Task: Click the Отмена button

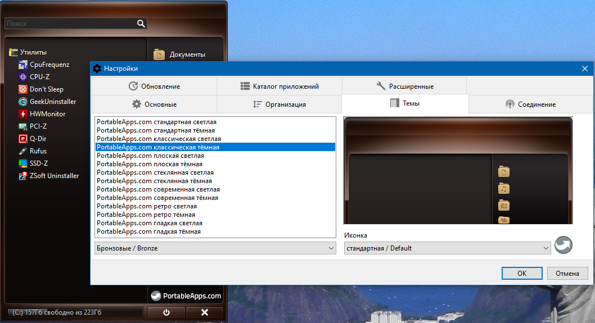Action: [x=567, y=274]
